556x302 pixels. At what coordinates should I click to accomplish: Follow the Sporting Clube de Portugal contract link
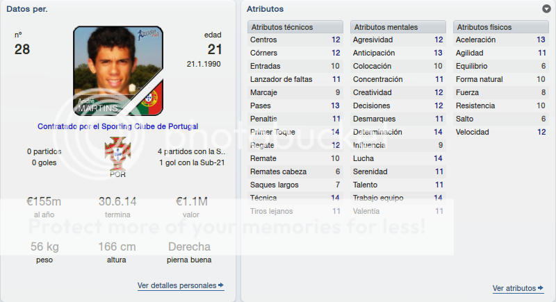[x=117, y=126]
